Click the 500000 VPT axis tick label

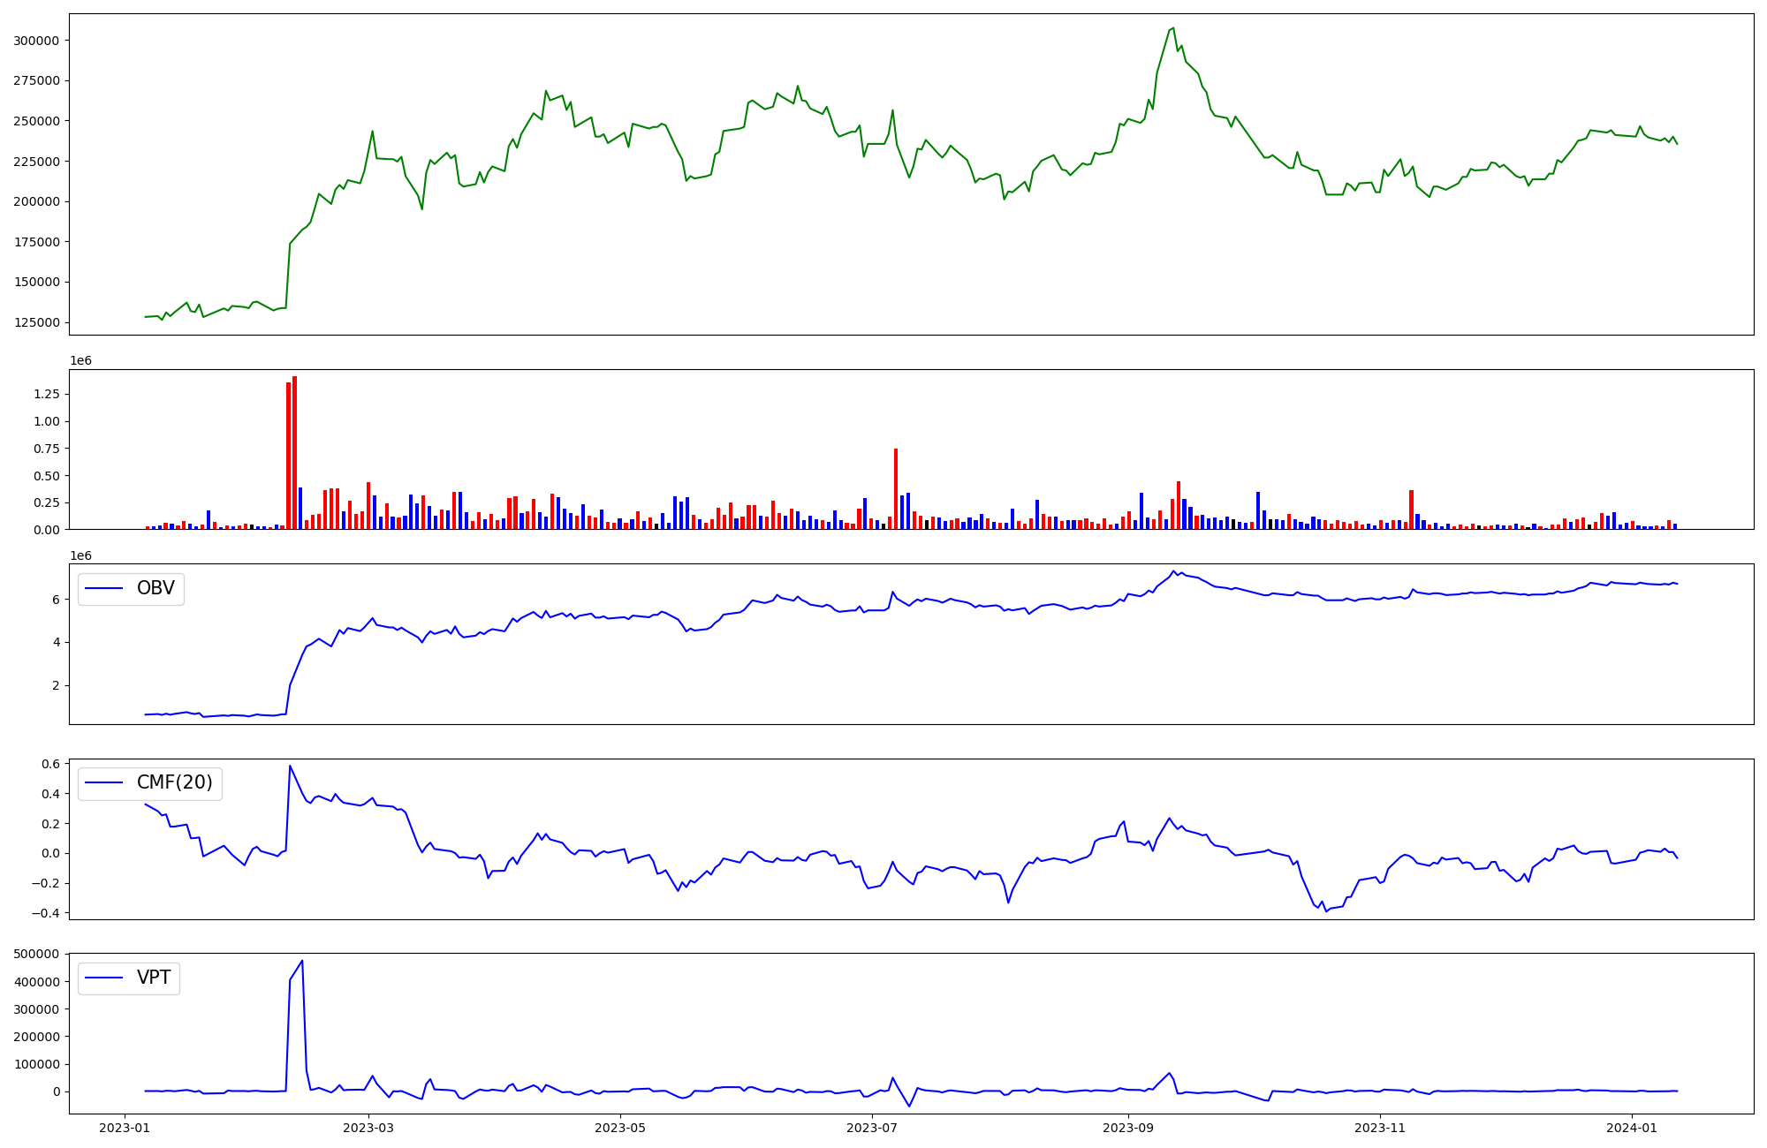click(36, 954)
